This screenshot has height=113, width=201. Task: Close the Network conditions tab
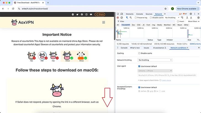click(187, 48)
